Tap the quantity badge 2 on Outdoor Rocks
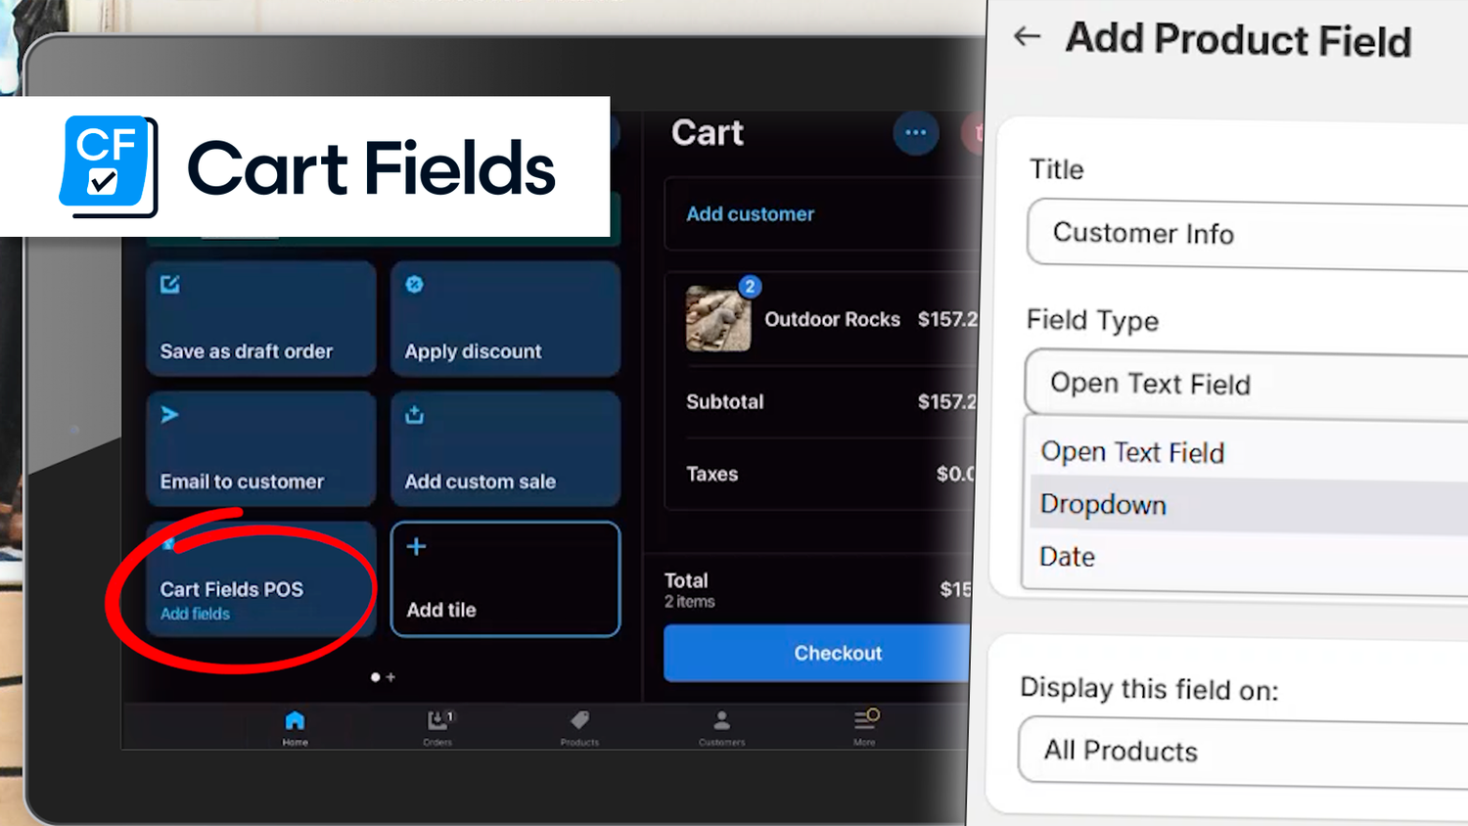The image size is (1468, 826). 750,287
